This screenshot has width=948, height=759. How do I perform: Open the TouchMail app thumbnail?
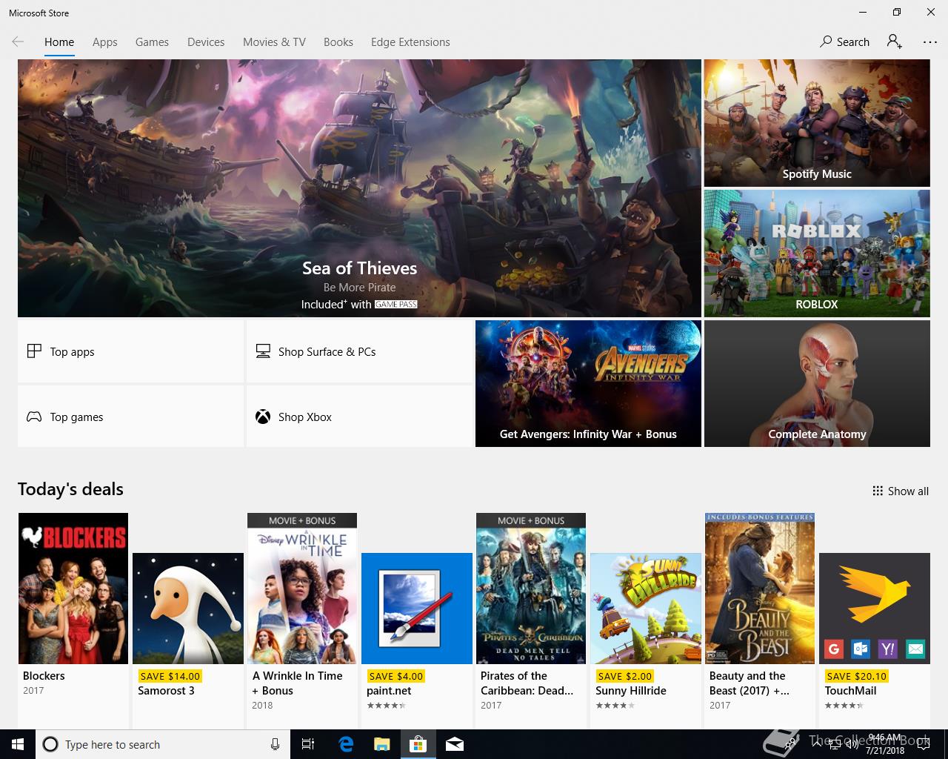pos(875,609)
